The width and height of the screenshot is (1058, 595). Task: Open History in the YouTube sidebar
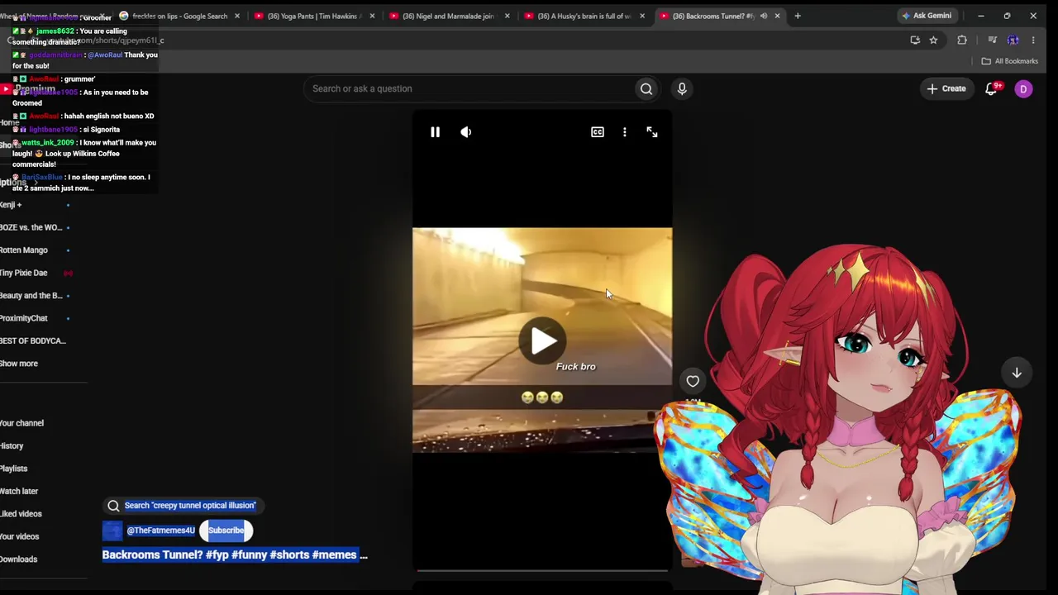tap(12, 446)
